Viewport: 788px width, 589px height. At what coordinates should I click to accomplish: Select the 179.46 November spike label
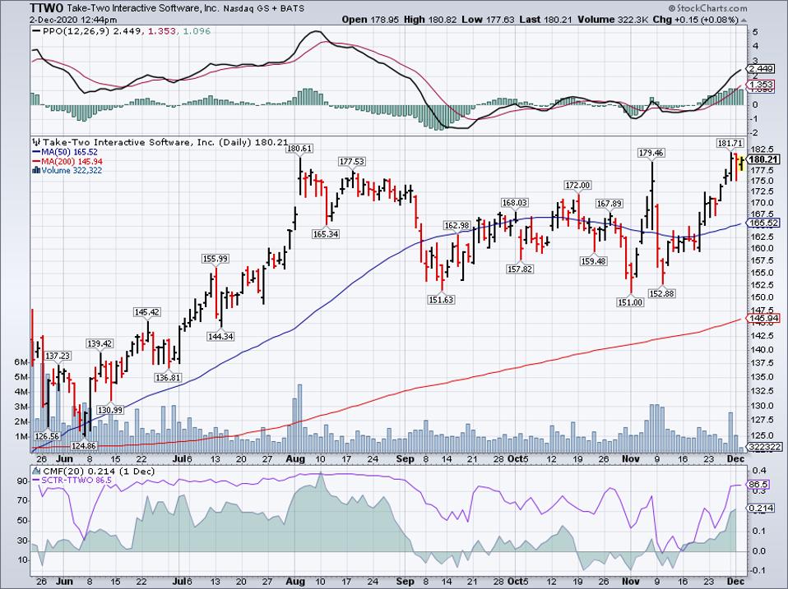(x=651, y=153)
